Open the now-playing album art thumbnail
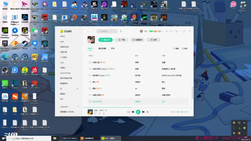Viewport: 251px width, 141px height. point(90,112)
